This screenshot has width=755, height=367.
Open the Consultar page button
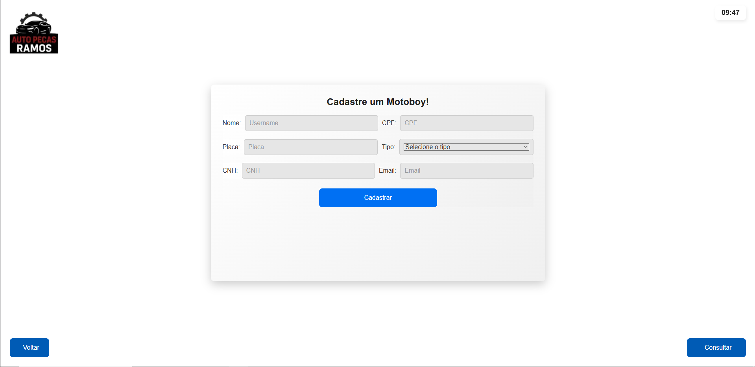[x=716, y=348]
